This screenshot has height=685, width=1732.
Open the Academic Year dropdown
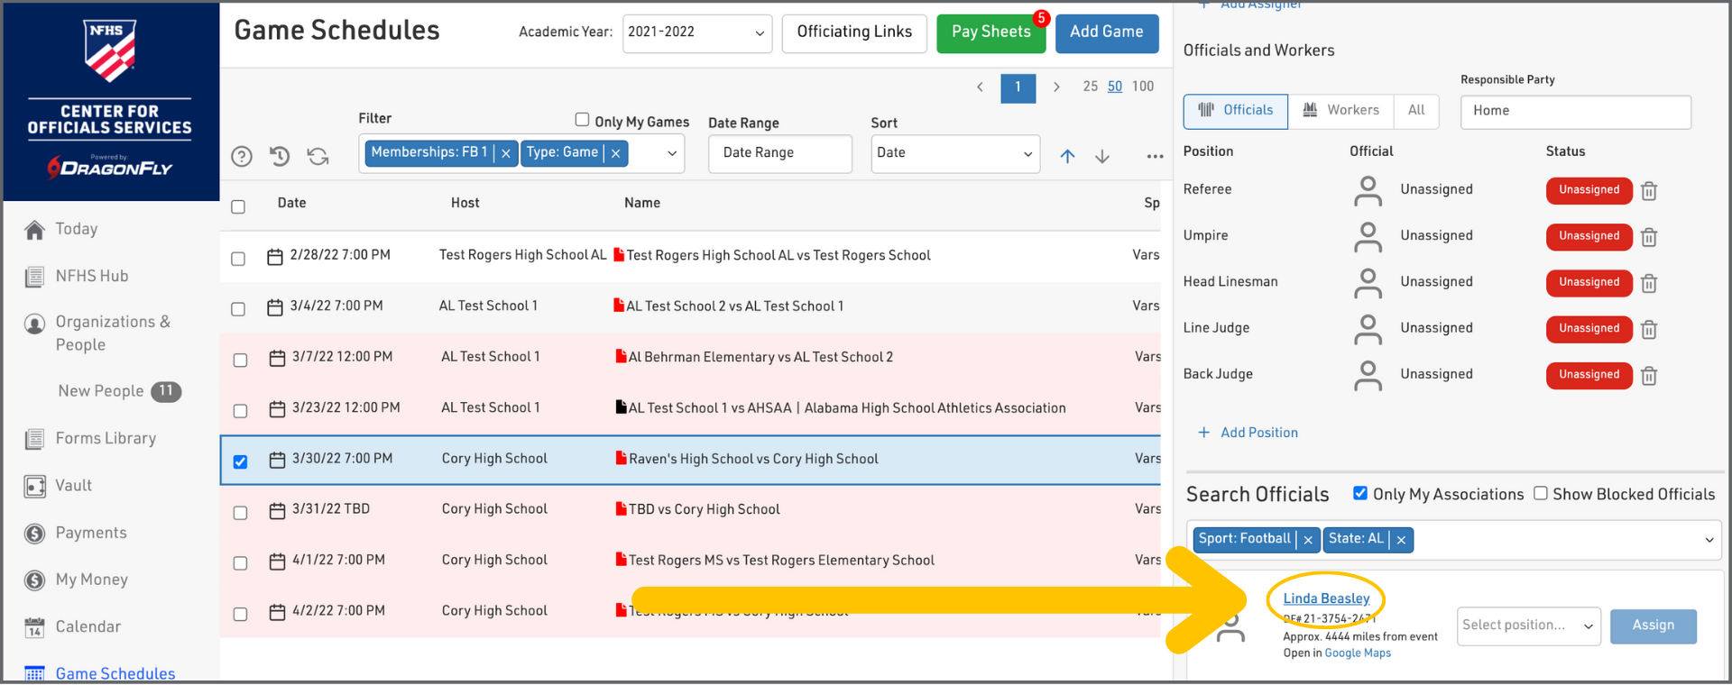click(696, 32)
